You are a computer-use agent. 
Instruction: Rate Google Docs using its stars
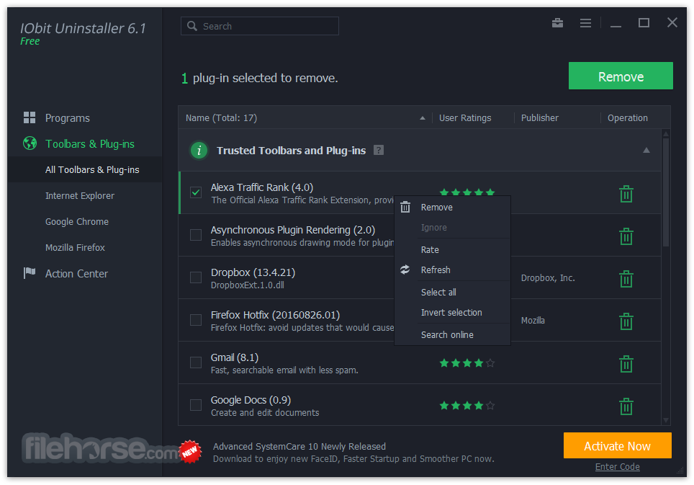467,406
